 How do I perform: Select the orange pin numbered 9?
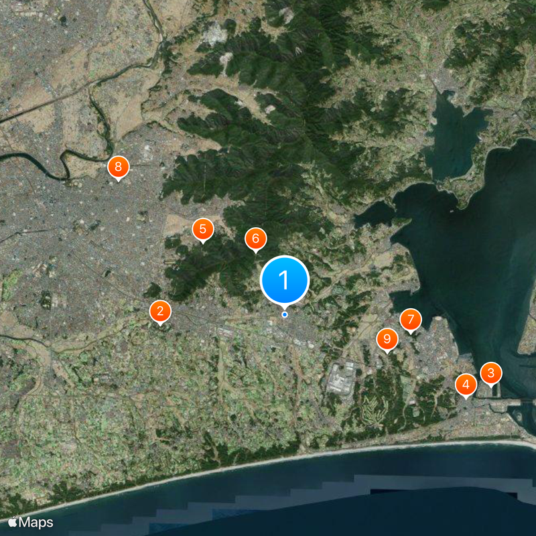point(387,339)
